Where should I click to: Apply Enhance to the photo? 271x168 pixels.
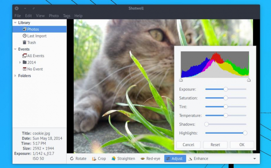(x=198, y=159)
